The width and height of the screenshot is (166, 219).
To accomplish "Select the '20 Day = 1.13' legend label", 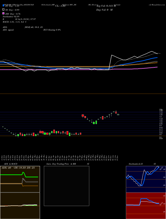I will coord(12,6).
